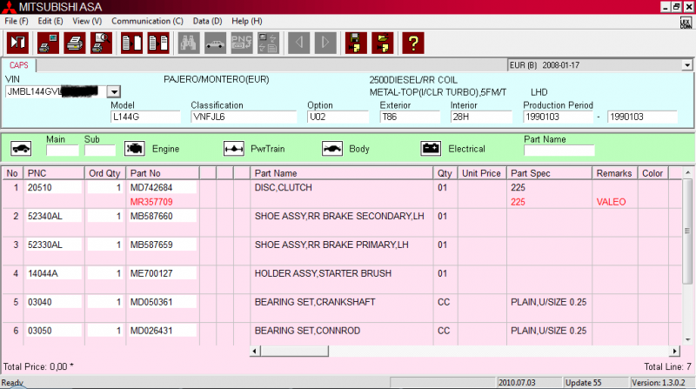Click the binoculars search icon
This screenshot has width=696, height=389.
189,43
